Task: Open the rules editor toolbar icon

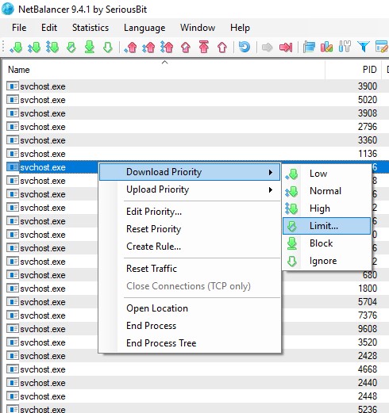Action: point(382,47)
